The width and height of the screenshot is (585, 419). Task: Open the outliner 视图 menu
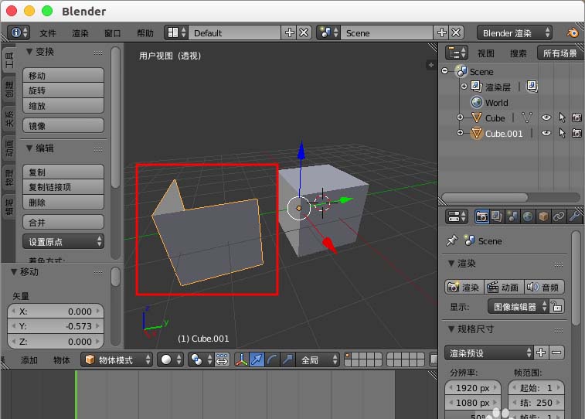pos(486,53)
